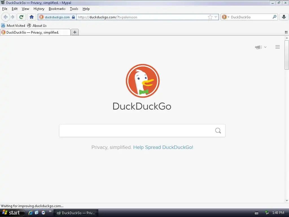
Task: Click the green network tray icon
Action: [267, 213]
